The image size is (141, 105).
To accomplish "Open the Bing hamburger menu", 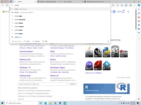I will 128,12.
